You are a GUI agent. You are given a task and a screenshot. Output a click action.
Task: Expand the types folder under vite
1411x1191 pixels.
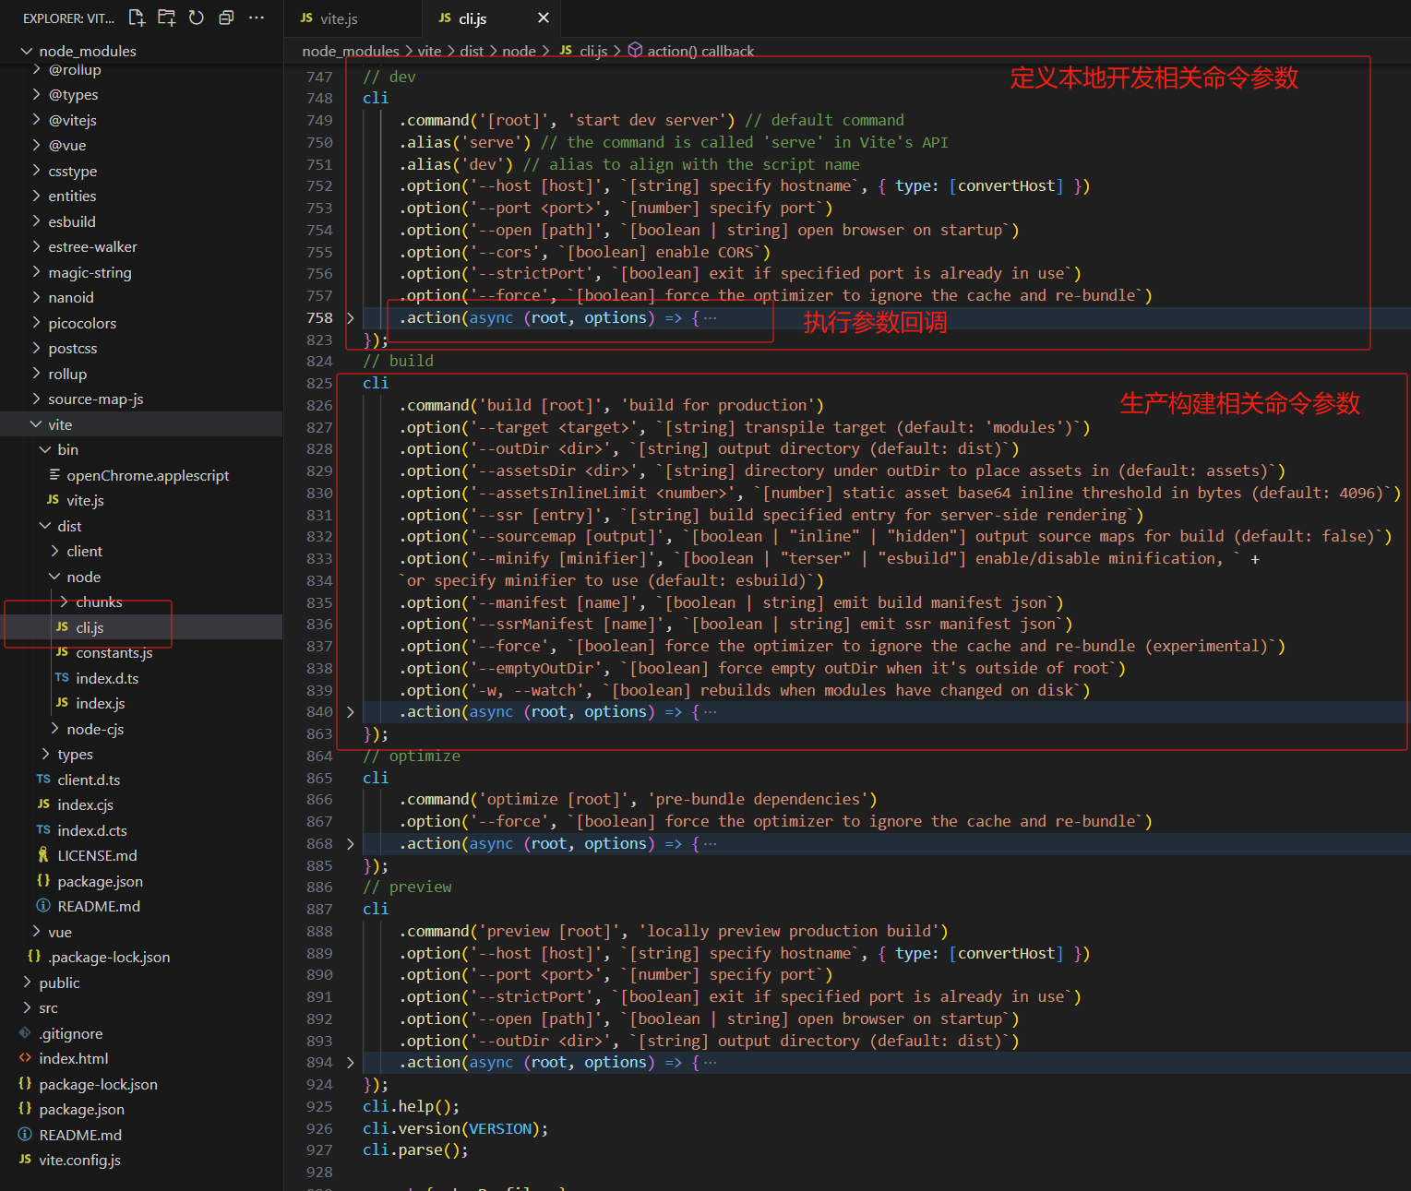(141, 754)
